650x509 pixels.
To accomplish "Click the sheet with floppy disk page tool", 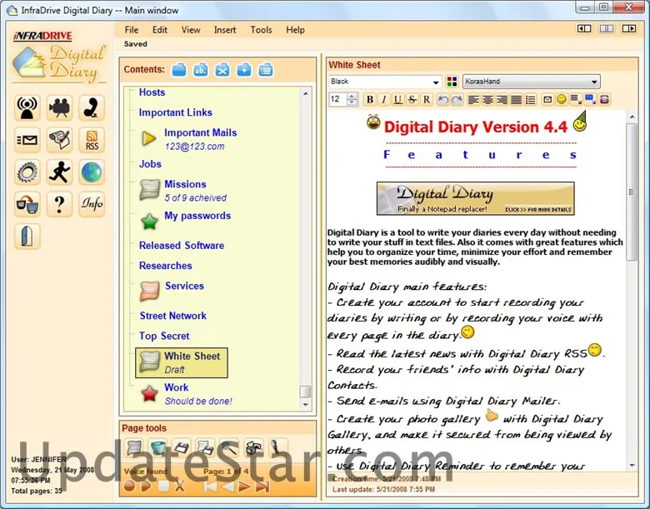I will click(206, 447).
